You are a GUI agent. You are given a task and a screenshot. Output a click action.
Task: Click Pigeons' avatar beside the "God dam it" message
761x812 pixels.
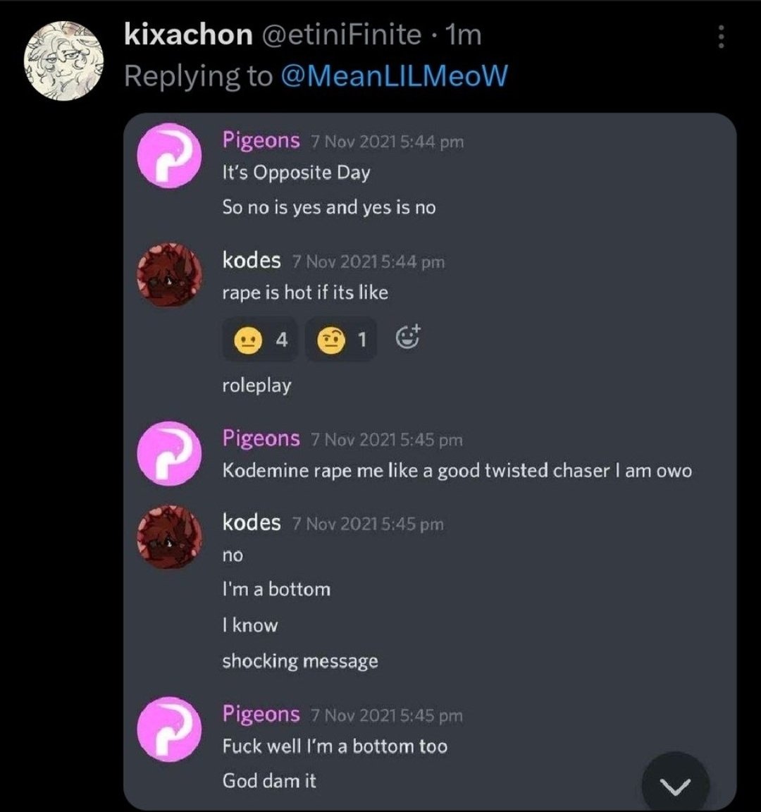click(x=169, y=729)
